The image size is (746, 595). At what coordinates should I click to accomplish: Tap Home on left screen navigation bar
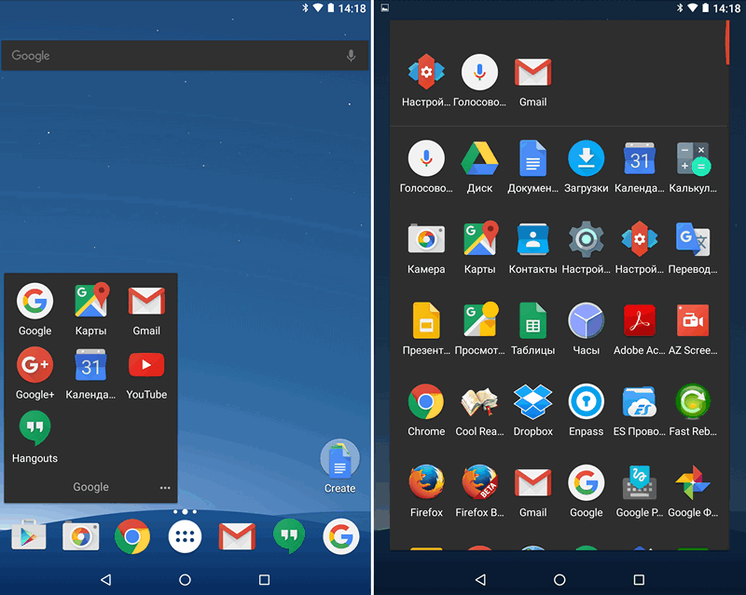[x=185, y=579]
